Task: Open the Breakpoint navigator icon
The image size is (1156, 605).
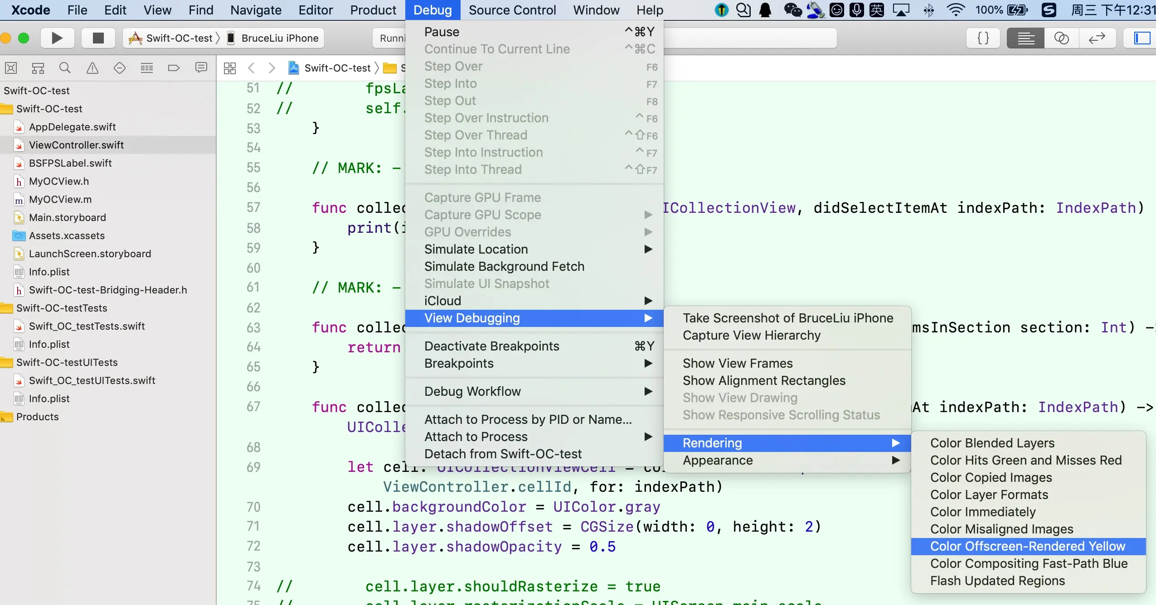Action: click(174, 68)
